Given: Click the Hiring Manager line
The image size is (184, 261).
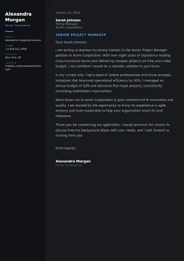Looking at the screenshot, I should 67,24.
